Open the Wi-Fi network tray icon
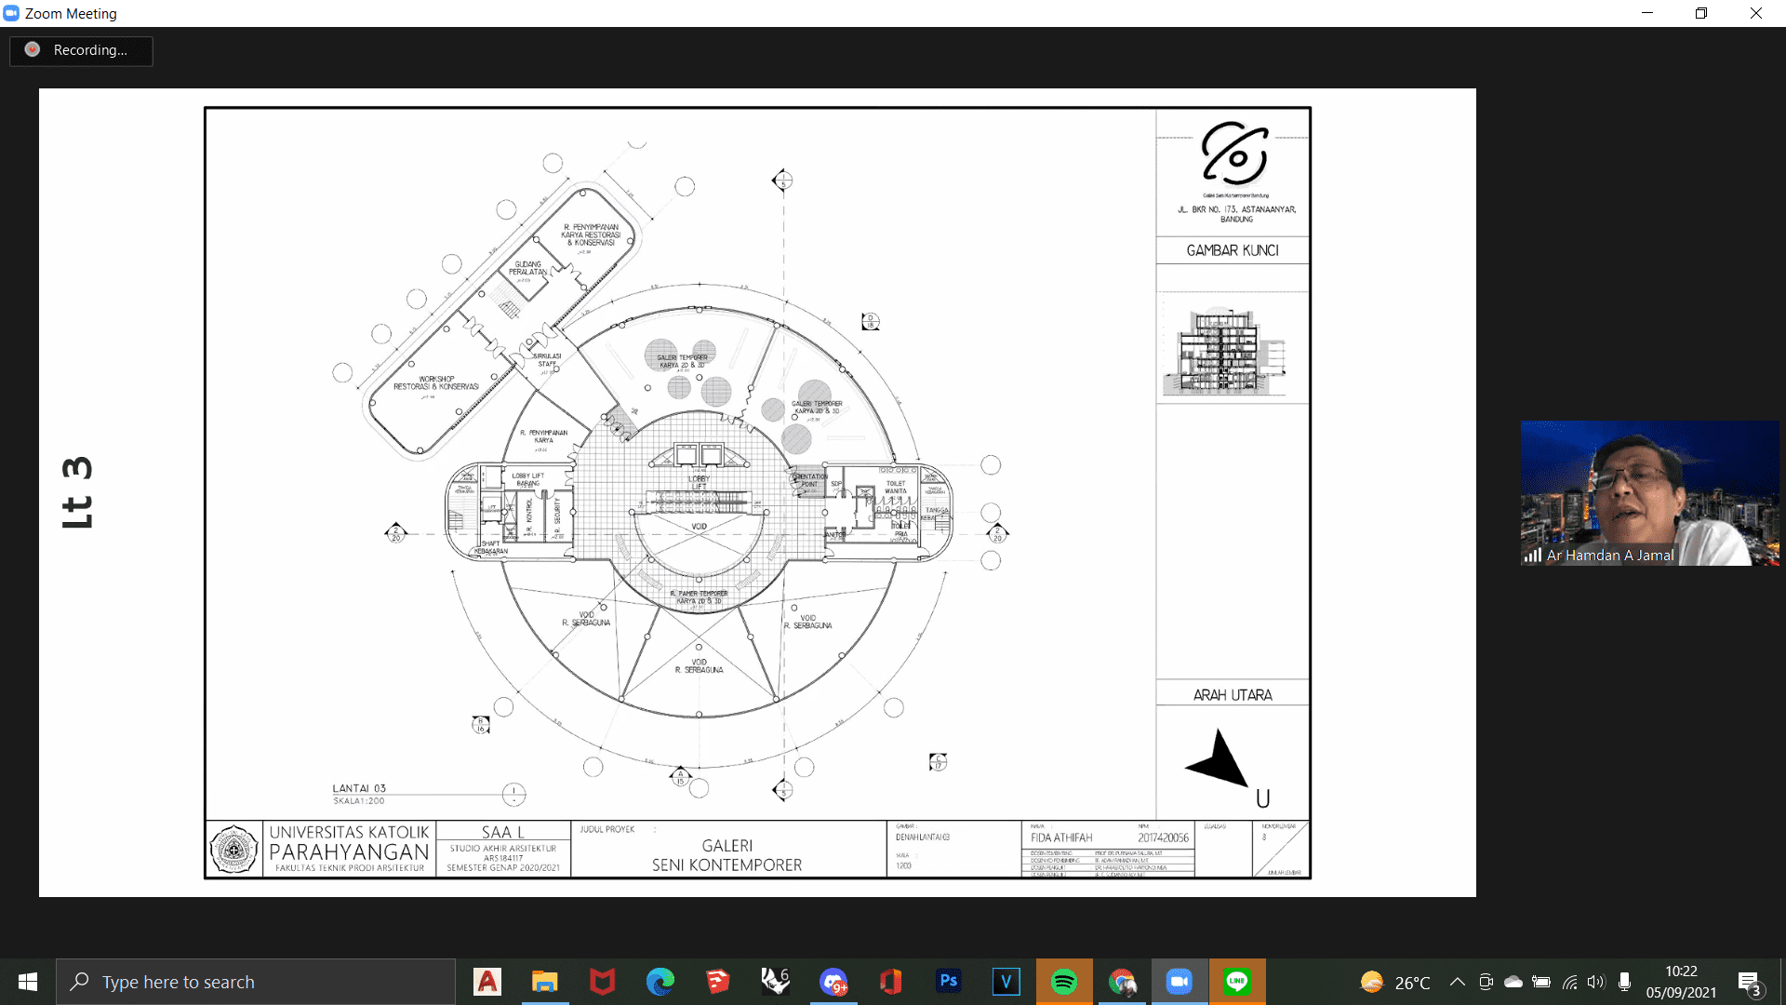Viewport: 1786px width, 1005px height. point(1569,983)
